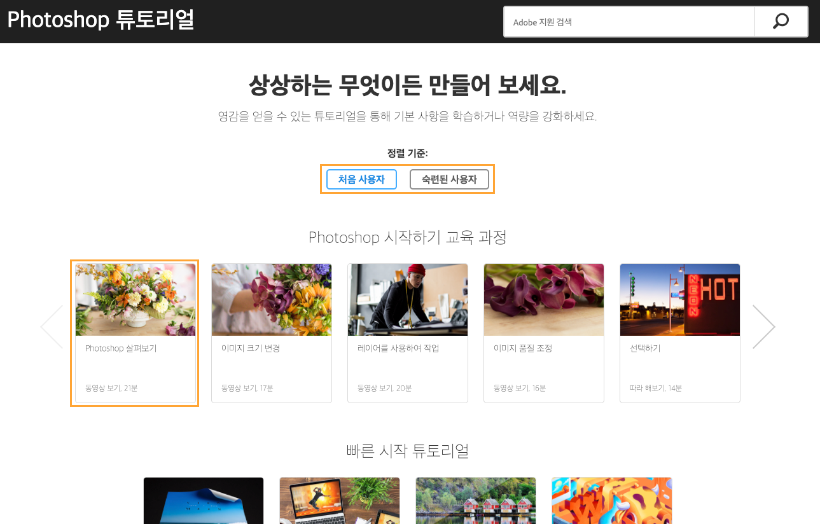820x524 pixels.
Task: Open the quick start laptop thumbnail
Action: pos(340,500)
